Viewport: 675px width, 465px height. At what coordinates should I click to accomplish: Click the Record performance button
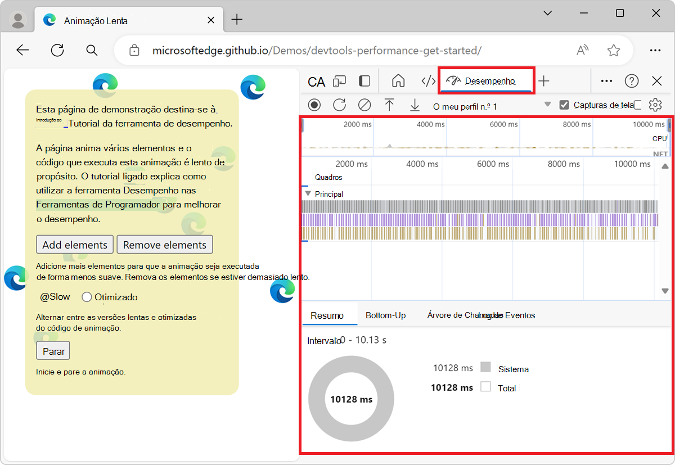point(314,105)
